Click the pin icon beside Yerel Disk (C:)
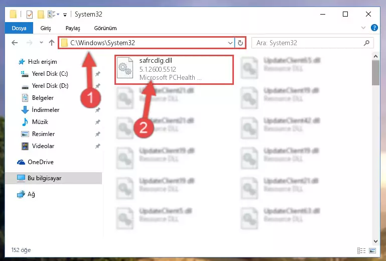The width and height of the screenshot is (386, 261). coord(98,74)
